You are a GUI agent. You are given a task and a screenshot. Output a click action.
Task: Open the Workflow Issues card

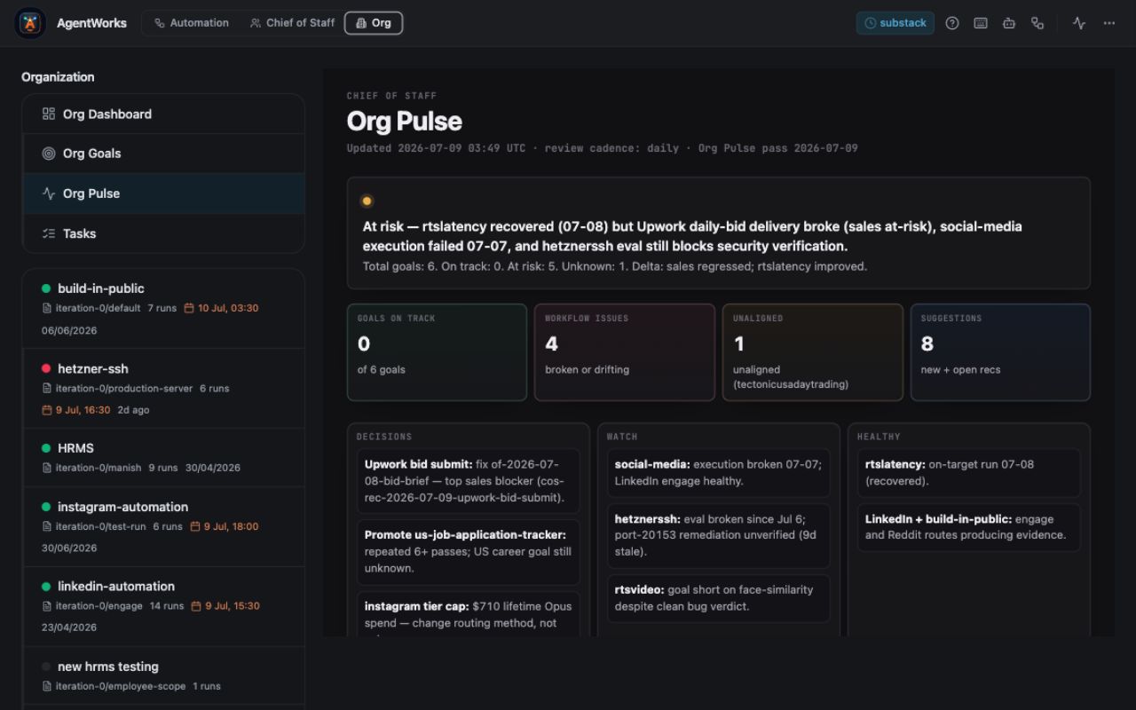click(x=625, y=352)
